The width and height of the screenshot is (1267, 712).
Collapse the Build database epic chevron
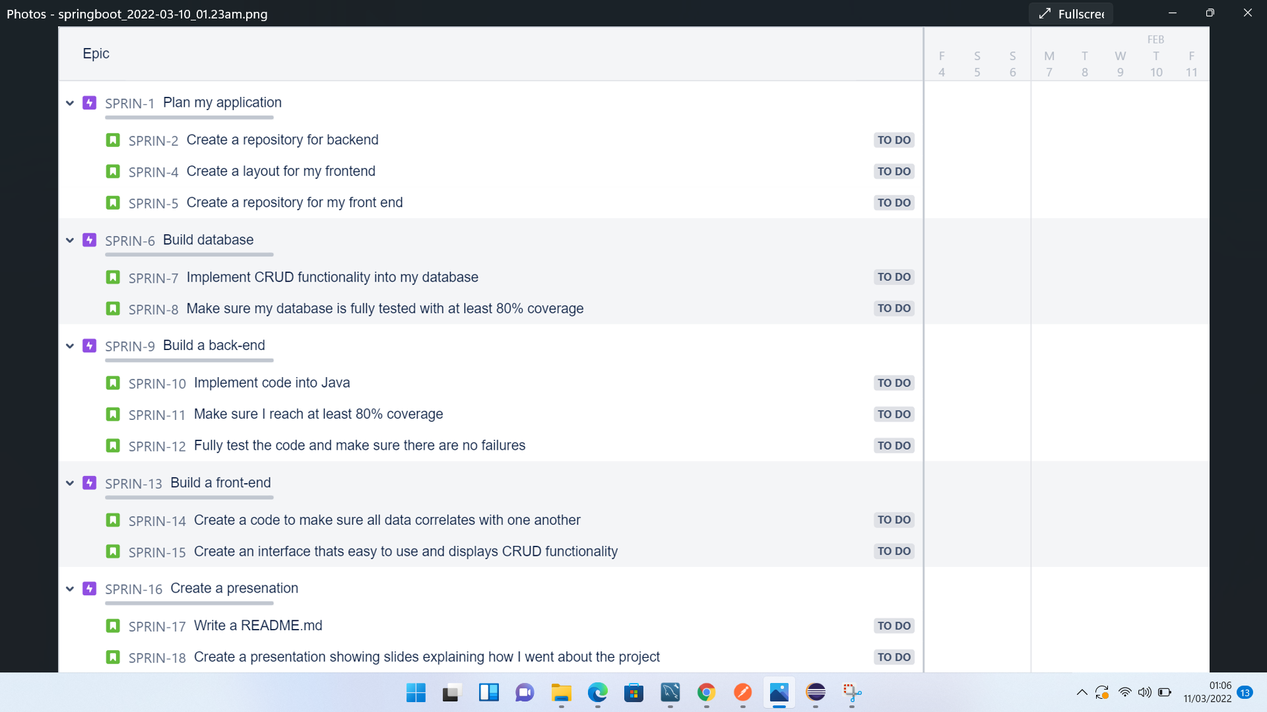coord(69,240)
